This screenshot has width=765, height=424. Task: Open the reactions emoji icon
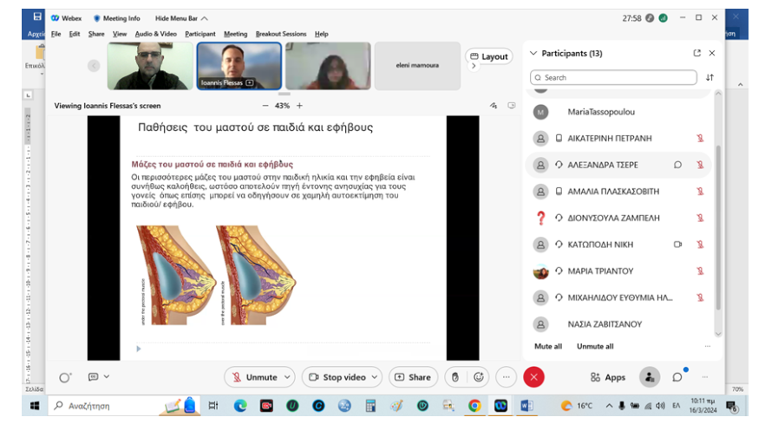(x=478, y=377)
